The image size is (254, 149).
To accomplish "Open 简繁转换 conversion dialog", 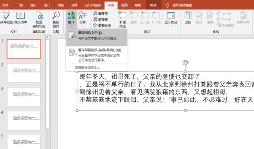I will click(x=102, y=25).
